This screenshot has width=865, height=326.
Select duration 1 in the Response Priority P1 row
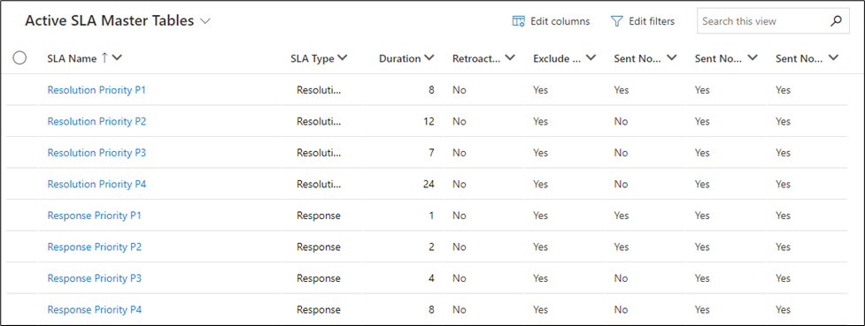pyautogui.click(x=431, y=216)
